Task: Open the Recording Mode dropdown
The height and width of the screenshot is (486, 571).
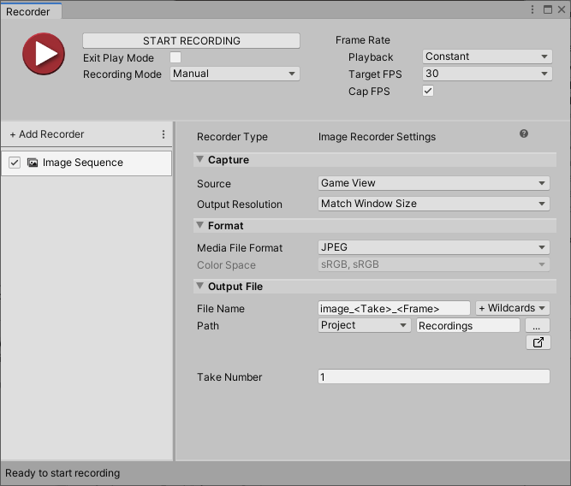Action: (x=234, y=74)
